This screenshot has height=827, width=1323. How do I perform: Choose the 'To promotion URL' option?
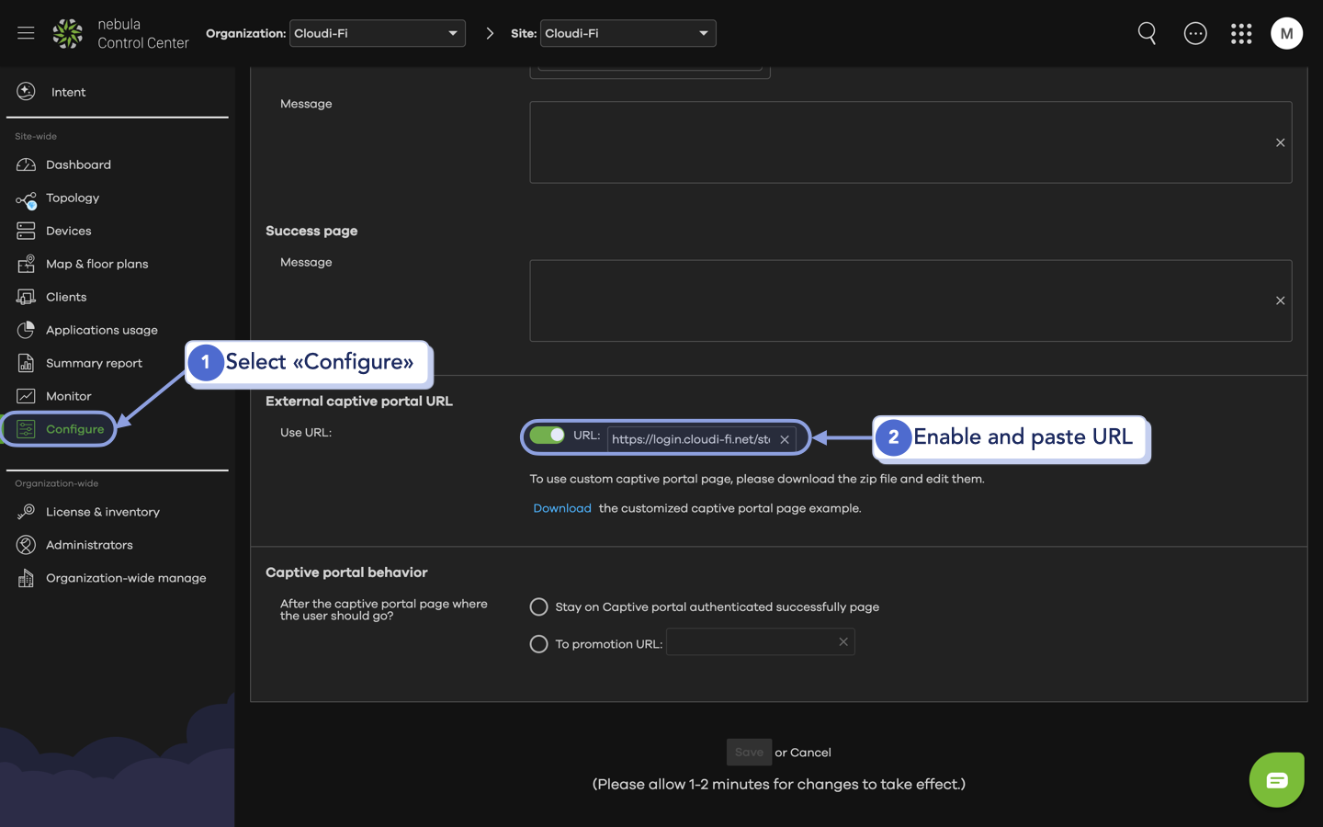tap(538, 643)
